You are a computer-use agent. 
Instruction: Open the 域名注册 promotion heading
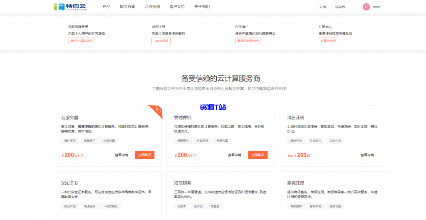click(158, 27)
